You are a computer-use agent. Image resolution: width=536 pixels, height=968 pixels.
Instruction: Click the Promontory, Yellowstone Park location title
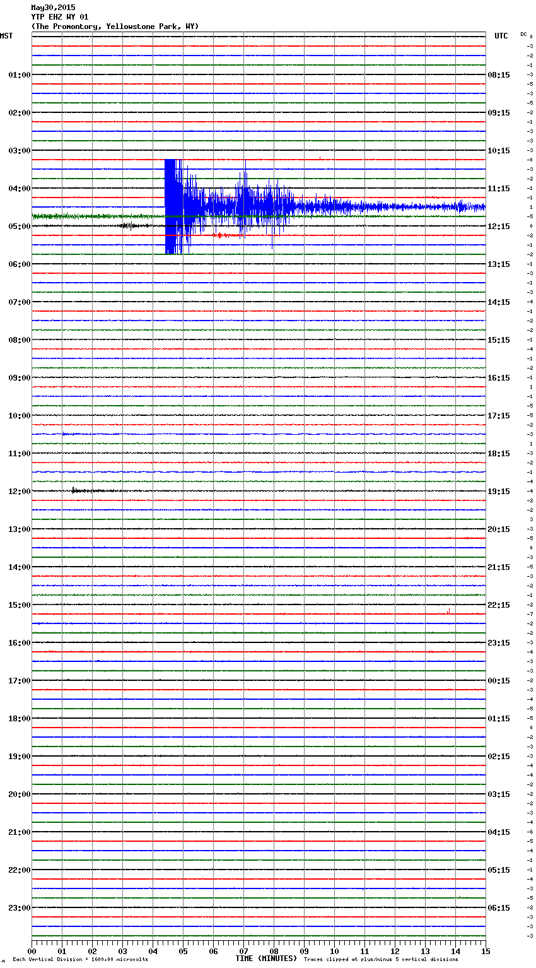115,27
